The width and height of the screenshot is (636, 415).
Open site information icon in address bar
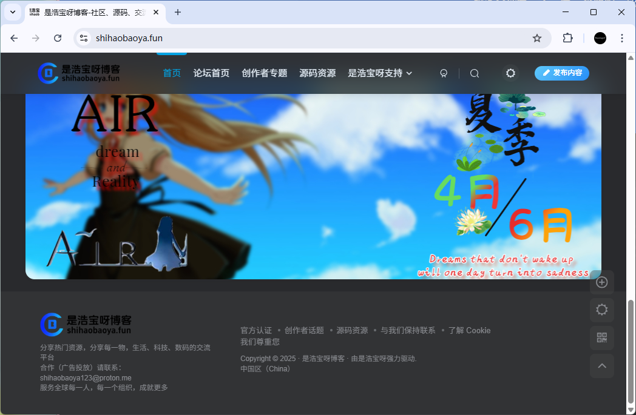click(x=84, y=38)
